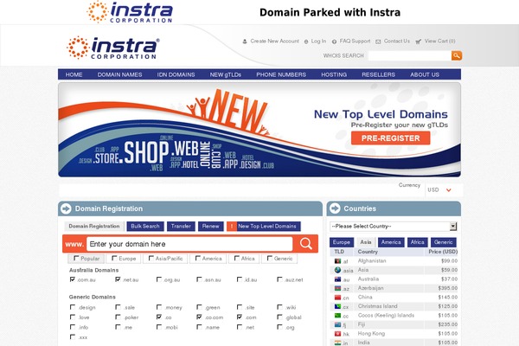Open the DOMAIN NAMES menu
This screenshot has width=519, height=346.
[x=119, y=74]
